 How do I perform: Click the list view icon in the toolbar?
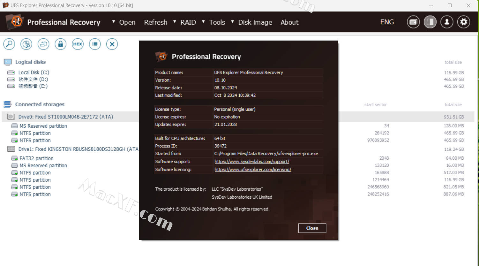pyautogui.click(x=95, y=44)
